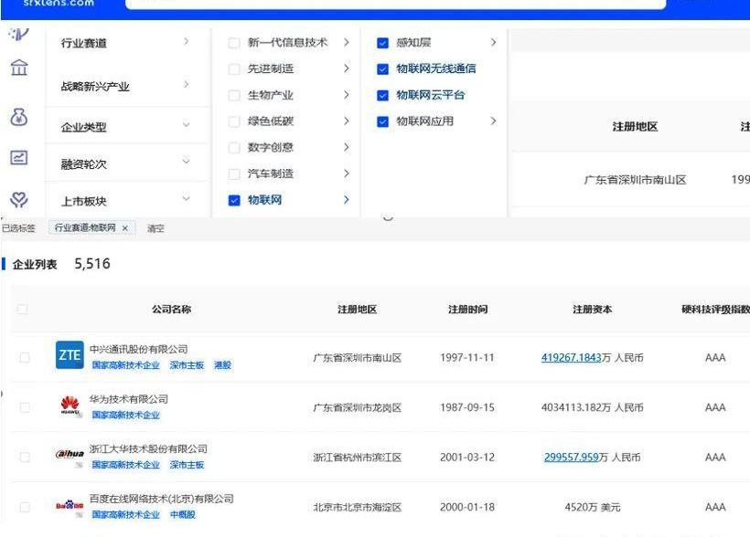Image resolution: width=750 pixels, height=537 pixels.
Task: Open 百度在线网络技术(北京)有限公司 page
Action: (x=162, y=499)
